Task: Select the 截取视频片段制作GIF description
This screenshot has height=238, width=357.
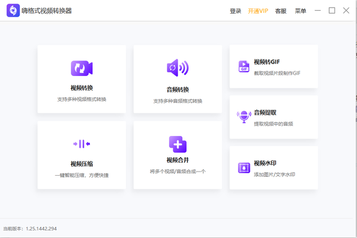Action: (x=277, y=72)
